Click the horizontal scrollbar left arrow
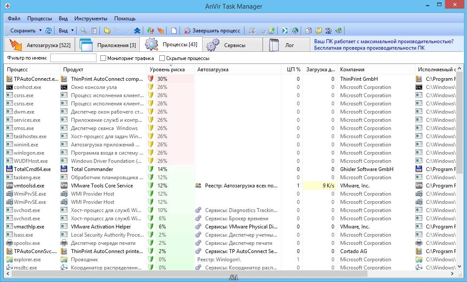 click(8, 273)
